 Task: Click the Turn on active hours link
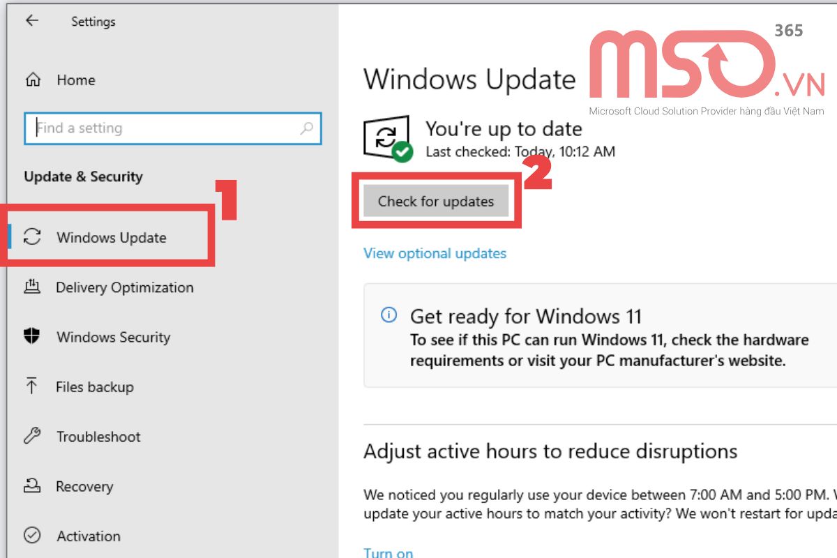[x=389, y=552]
